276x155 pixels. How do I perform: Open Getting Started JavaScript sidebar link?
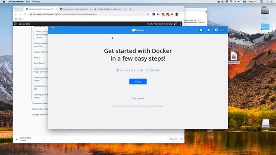tap(41, 45)
